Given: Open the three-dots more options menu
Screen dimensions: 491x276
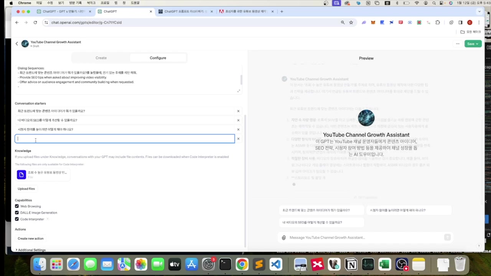Looking at the screenshot, I should click(458, 44).
